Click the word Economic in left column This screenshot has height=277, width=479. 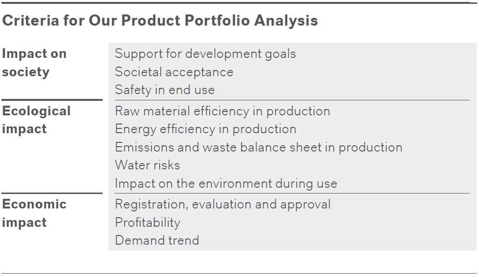click(x=34, y=204)
